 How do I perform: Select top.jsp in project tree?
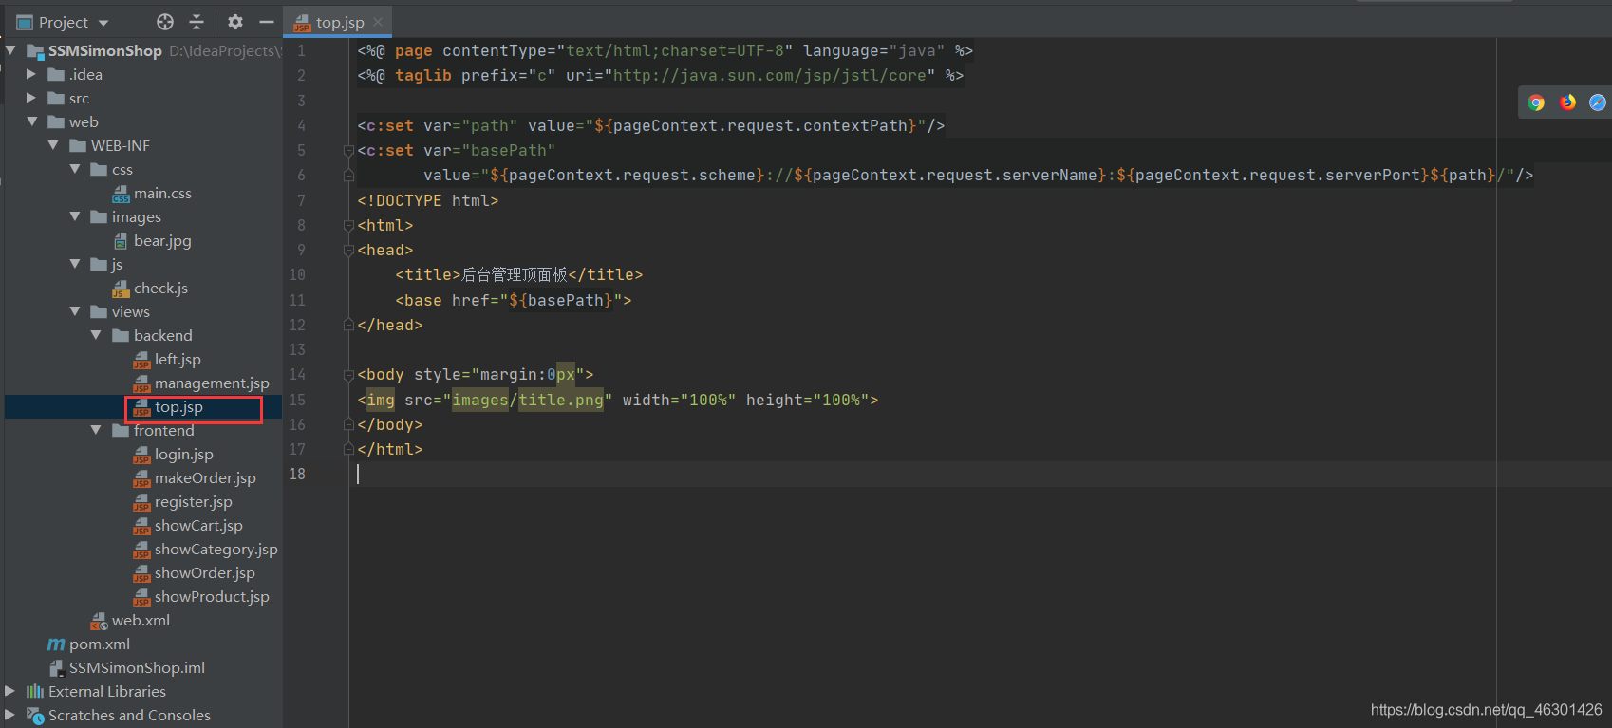coord(168,406)
